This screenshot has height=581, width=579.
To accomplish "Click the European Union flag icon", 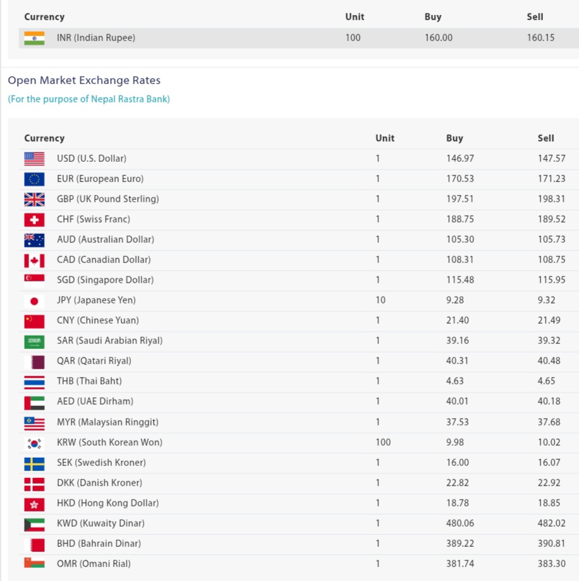I will [34, 179].
